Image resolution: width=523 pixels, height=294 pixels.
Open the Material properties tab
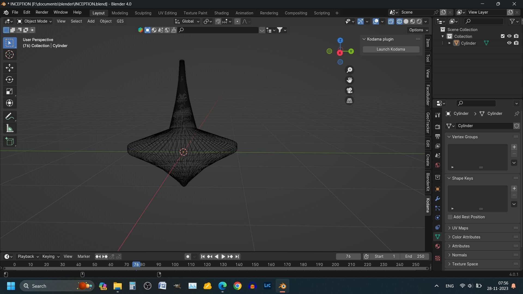point(437,246)
